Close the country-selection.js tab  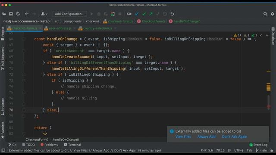(x=115, y=28)
